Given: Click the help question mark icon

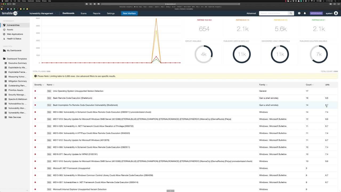Looking at the screenshot, I should [x=299, y=13].
